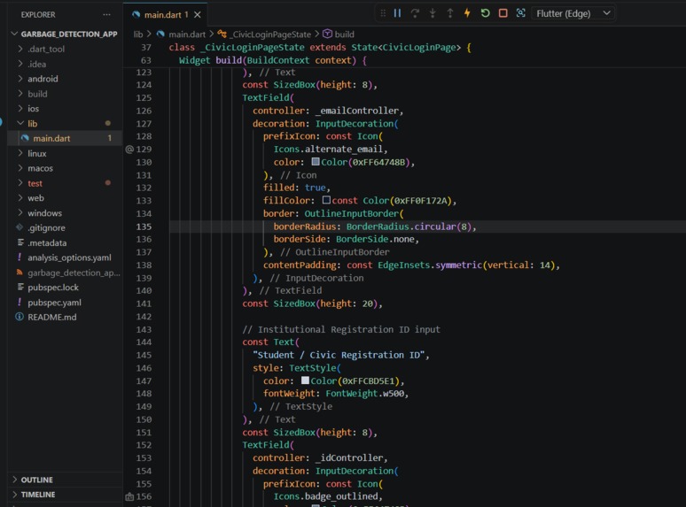Click the Icons.alternate_email code text
This screenshot has width=686, height=507.
[328, 149]
